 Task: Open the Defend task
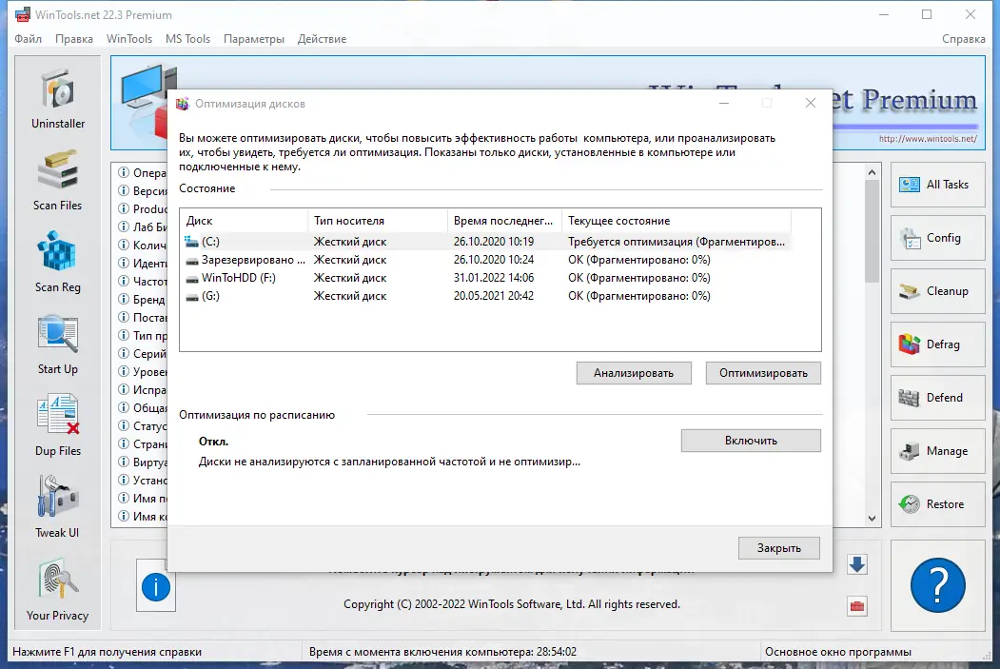coord(937,398)
